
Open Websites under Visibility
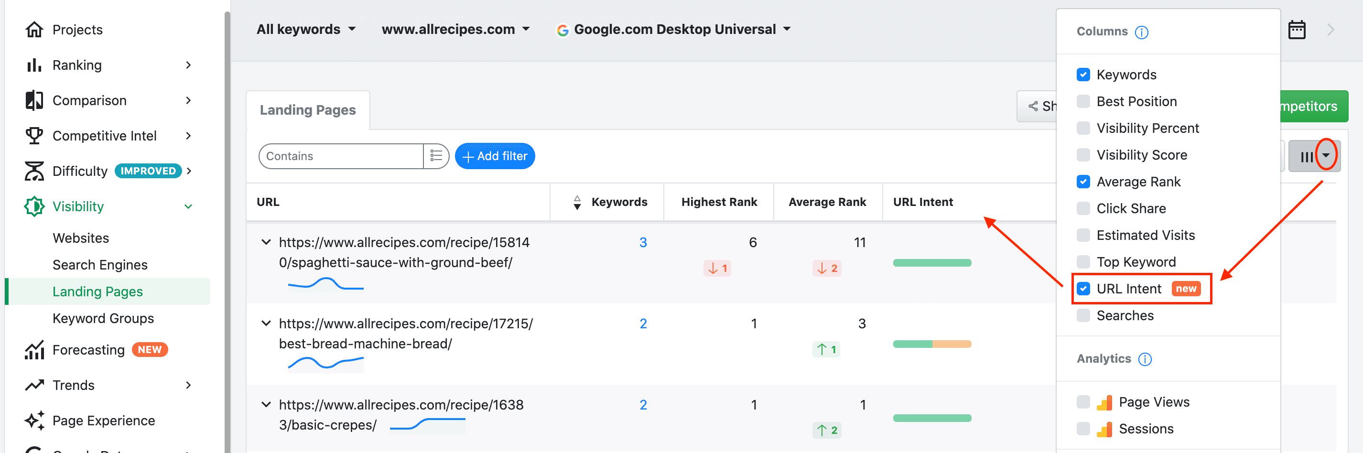81,238
